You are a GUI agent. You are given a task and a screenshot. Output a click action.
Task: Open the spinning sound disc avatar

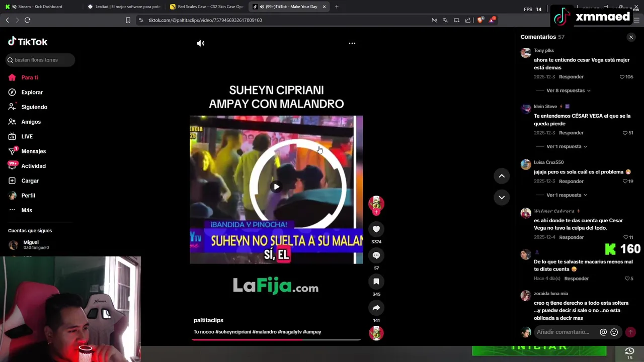pyautogui.click(x=376, y=333)
